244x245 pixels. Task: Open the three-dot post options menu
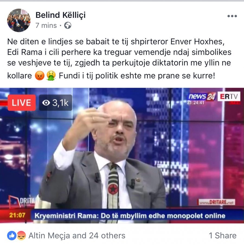pyautogui.click(x=232, y=16)
